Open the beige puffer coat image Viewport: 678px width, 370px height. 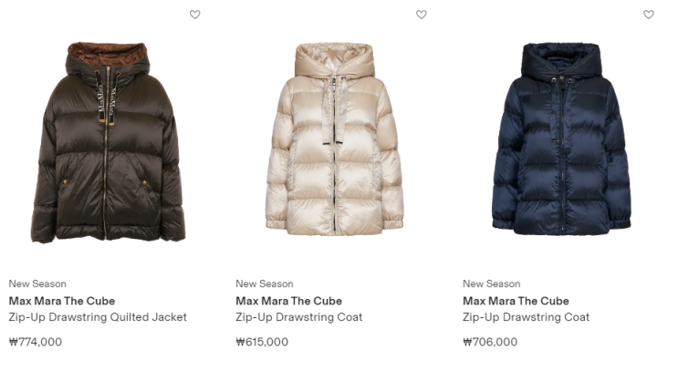[335, 139]
